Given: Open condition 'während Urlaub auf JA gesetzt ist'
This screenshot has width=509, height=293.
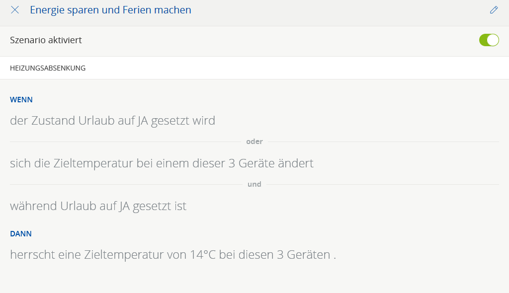Looking at the screenshot, I should 98,206.
